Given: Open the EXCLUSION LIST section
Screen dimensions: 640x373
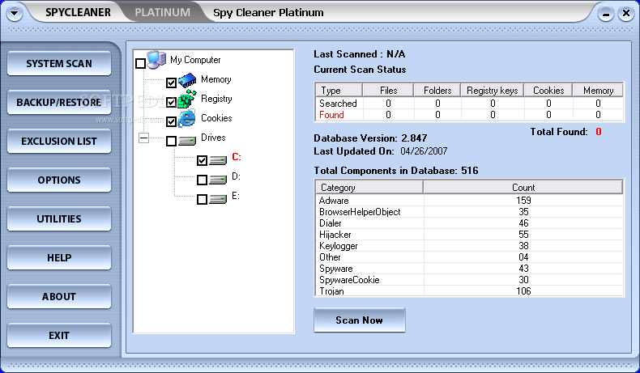Looking at the screenshot, I should click(59, 141).
